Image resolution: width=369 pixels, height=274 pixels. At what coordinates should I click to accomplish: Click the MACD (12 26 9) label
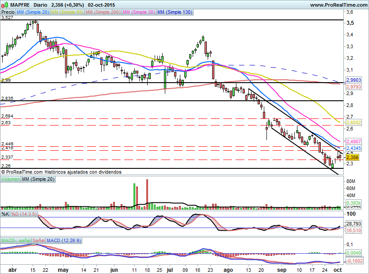tap(64, 240)
